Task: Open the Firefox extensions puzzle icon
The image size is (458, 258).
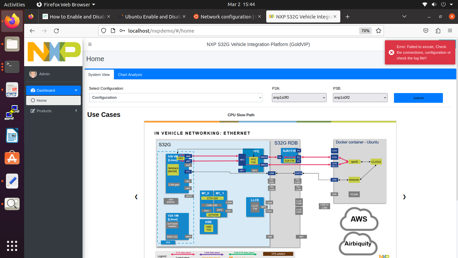Action: 438,31
